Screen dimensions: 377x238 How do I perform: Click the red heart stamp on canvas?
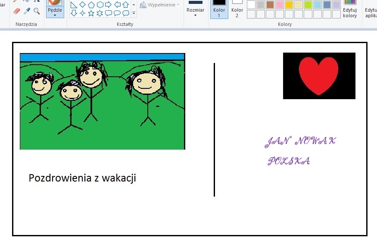[319, 76]
